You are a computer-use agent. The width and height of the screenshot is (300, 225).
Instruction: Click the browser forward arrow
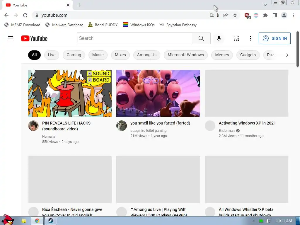(x=16, y=15)
